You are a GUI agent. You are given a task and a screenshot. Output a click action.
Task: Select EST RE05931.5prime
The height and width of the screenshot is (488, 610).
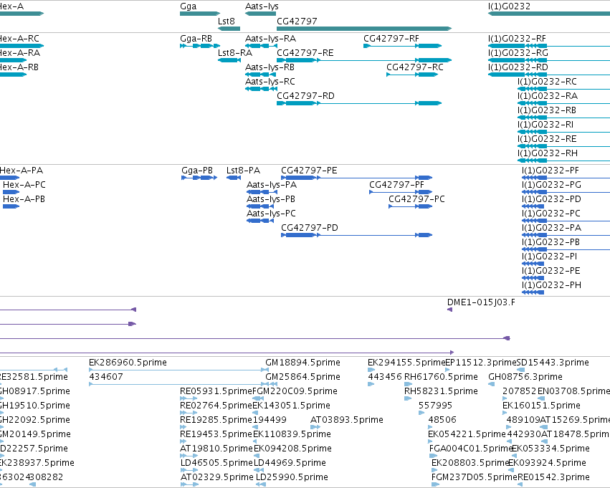(189, 398)
